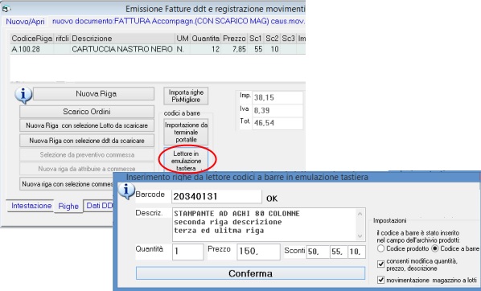Toggle consenti modifica quantità, prezzo, descrizione
The height and width of the screenshot is (291, 481).
380,264
